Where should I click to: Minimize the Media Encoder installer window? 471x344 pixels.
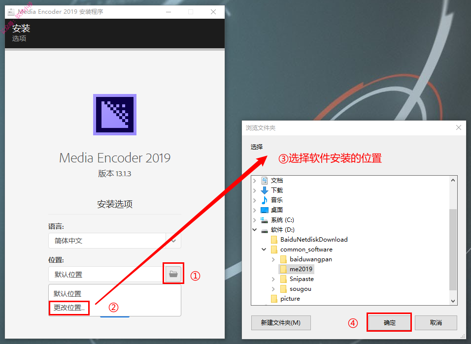[x=168, y=12]
